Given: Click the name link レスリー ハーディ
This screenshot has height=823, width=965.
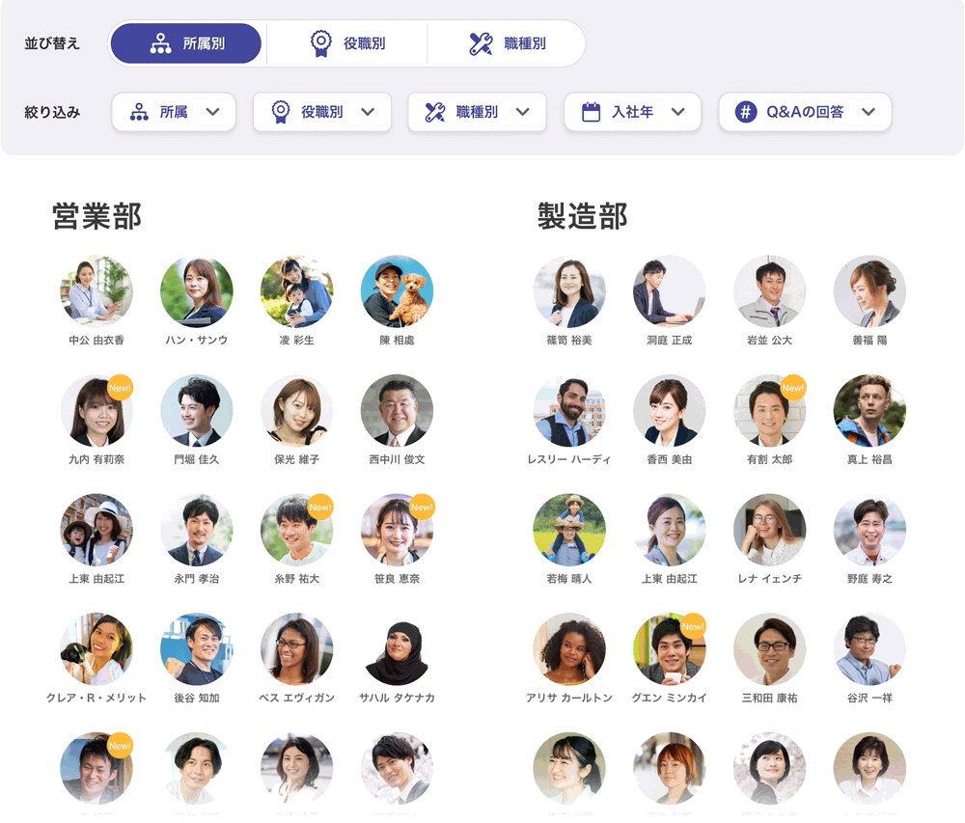Looking at the screenshot, I should [569, 459].
